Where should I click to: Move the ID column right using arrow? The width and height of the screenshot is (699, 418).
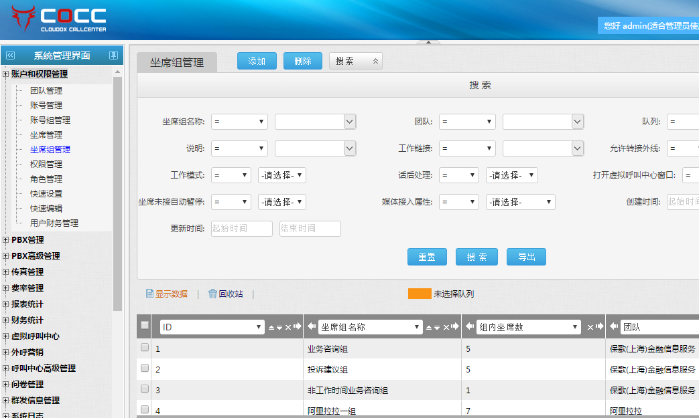coord(297,327)
